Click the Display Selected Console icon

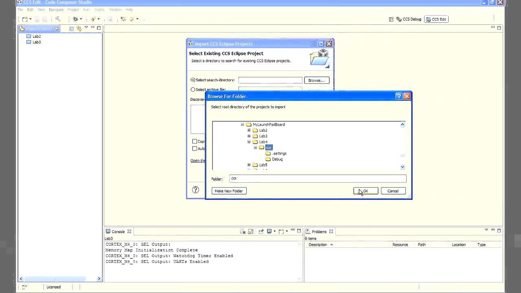click(x=269, y=232)
